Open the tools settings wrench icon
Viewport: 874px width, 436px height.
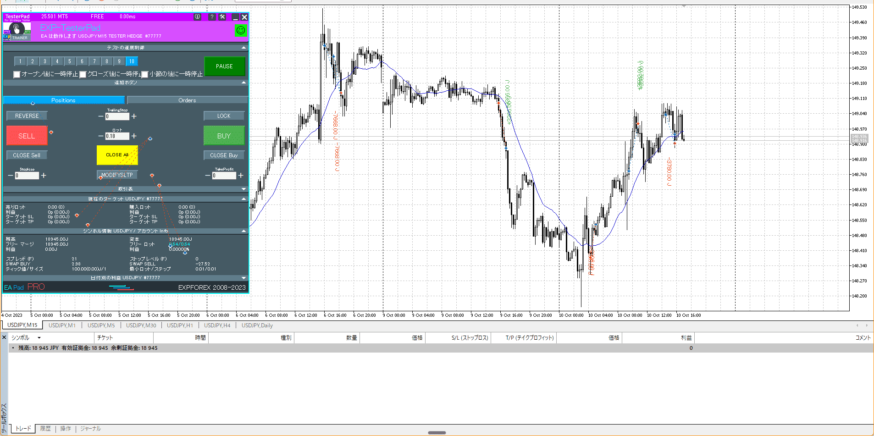pyautogui.click(x=222, y=17)
